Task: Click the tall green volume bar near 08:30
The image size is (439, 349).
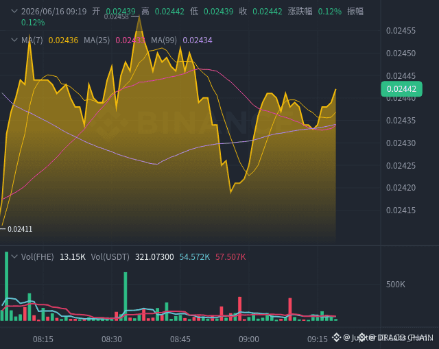Action: pos(126,296)
